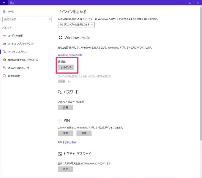This screenshot has height=178, width=202.
Task: Click 変更 under アカウント パスワードの変更
Action: 65,107
